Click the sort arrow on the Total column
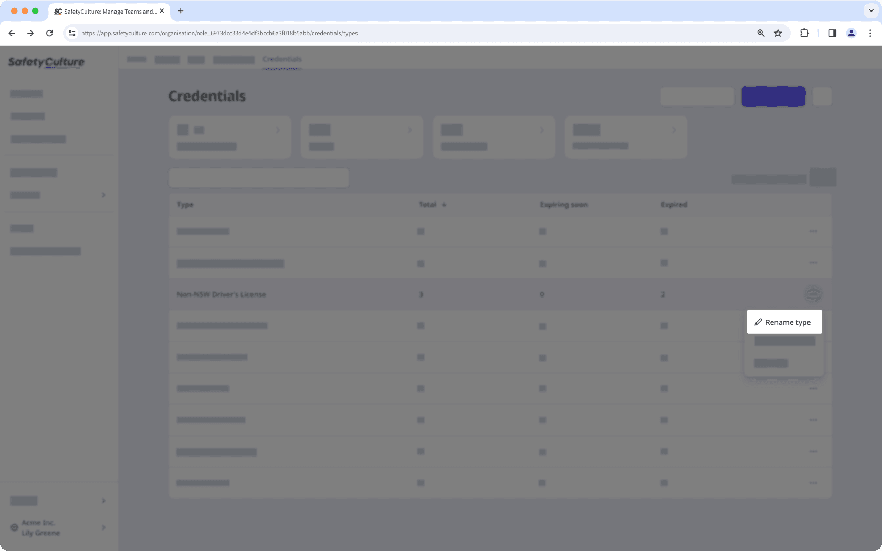The height and width of the screenshot is (551, 882). pos(444,205)
